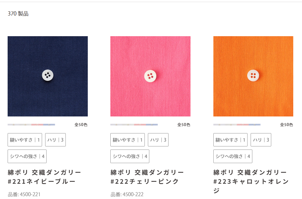The height and width of the screenshot is (199, 302).
Task: Select the シワへの強さ | 4 tag on the orange product
Action: click(x=233, y=156)
